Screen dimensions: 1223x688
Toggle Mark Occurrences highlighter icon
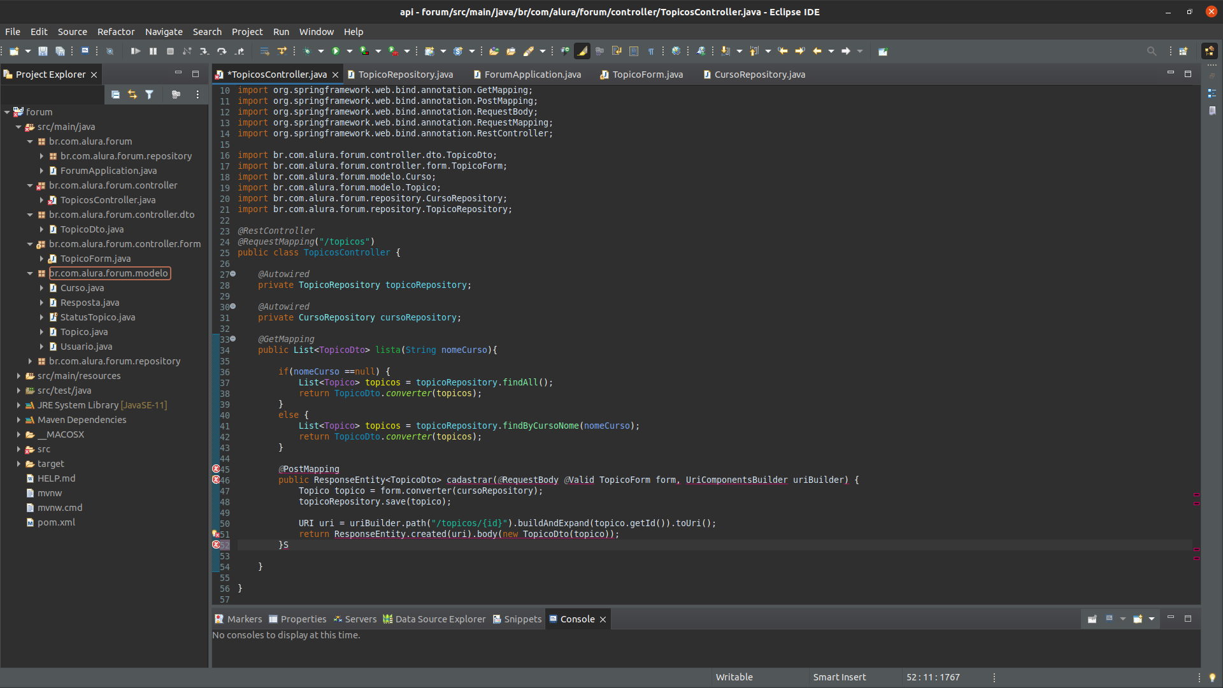click(582, 51)
